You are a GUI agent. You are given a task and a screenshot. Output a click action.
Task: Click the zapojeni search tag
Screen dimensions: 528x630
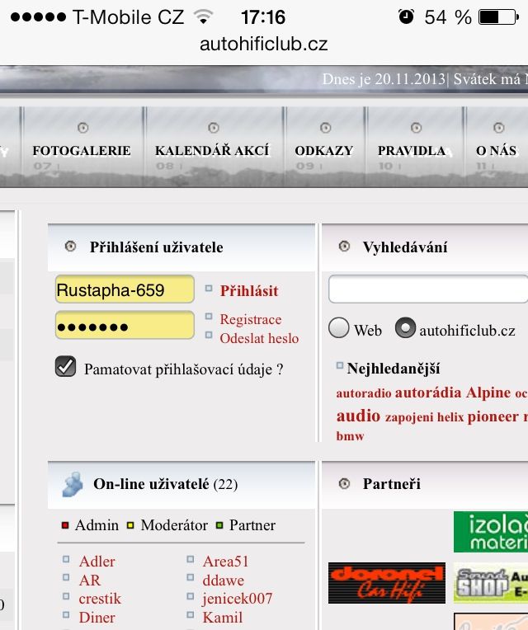pyautogui.click(x=409, y=417)
